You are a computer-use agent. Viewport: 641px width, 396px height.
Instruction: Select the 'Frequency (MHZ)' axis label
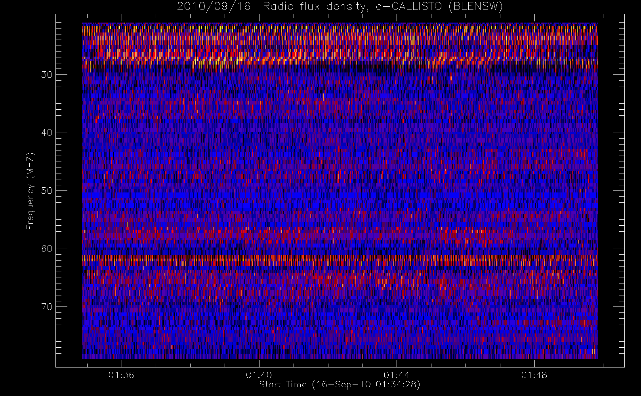pos(31,191)
